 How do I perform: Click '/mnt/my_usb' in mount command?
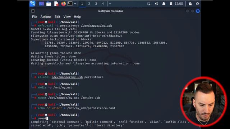tap(90, 98)
